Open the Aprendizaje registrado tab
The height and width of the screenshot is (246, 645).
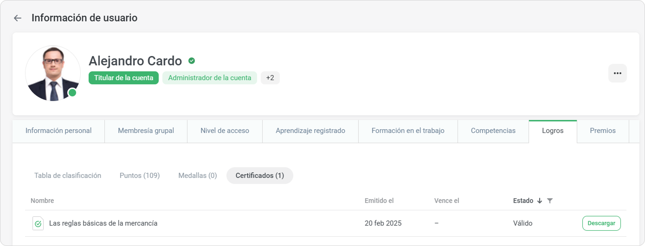pyautogui.click(x=310, y=131)
